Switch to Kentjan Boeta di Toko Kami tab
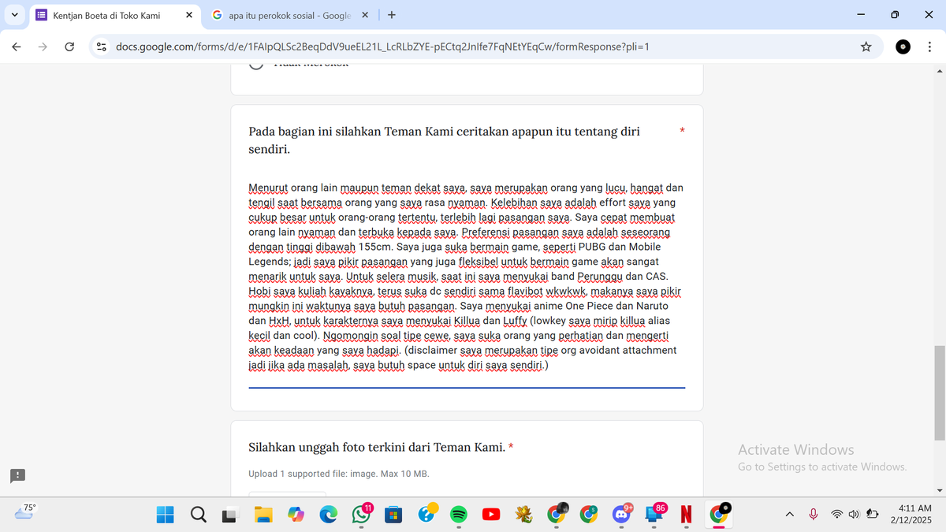The image size is (946, 532). [x=114, y=15]
